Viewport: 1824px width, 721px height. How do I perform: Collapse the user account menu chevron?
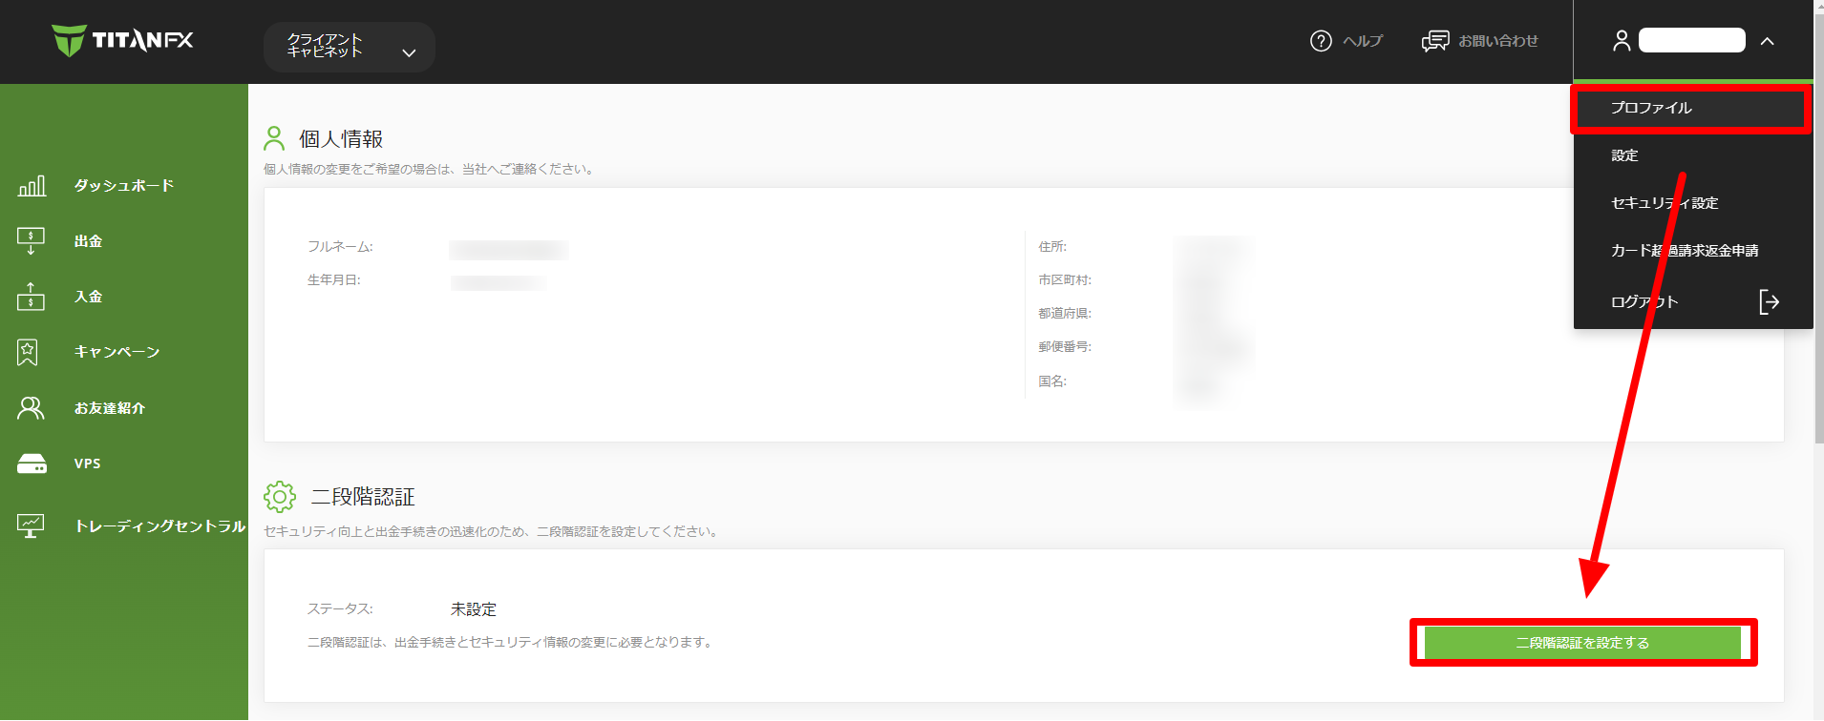click(x=1768, y=41)
